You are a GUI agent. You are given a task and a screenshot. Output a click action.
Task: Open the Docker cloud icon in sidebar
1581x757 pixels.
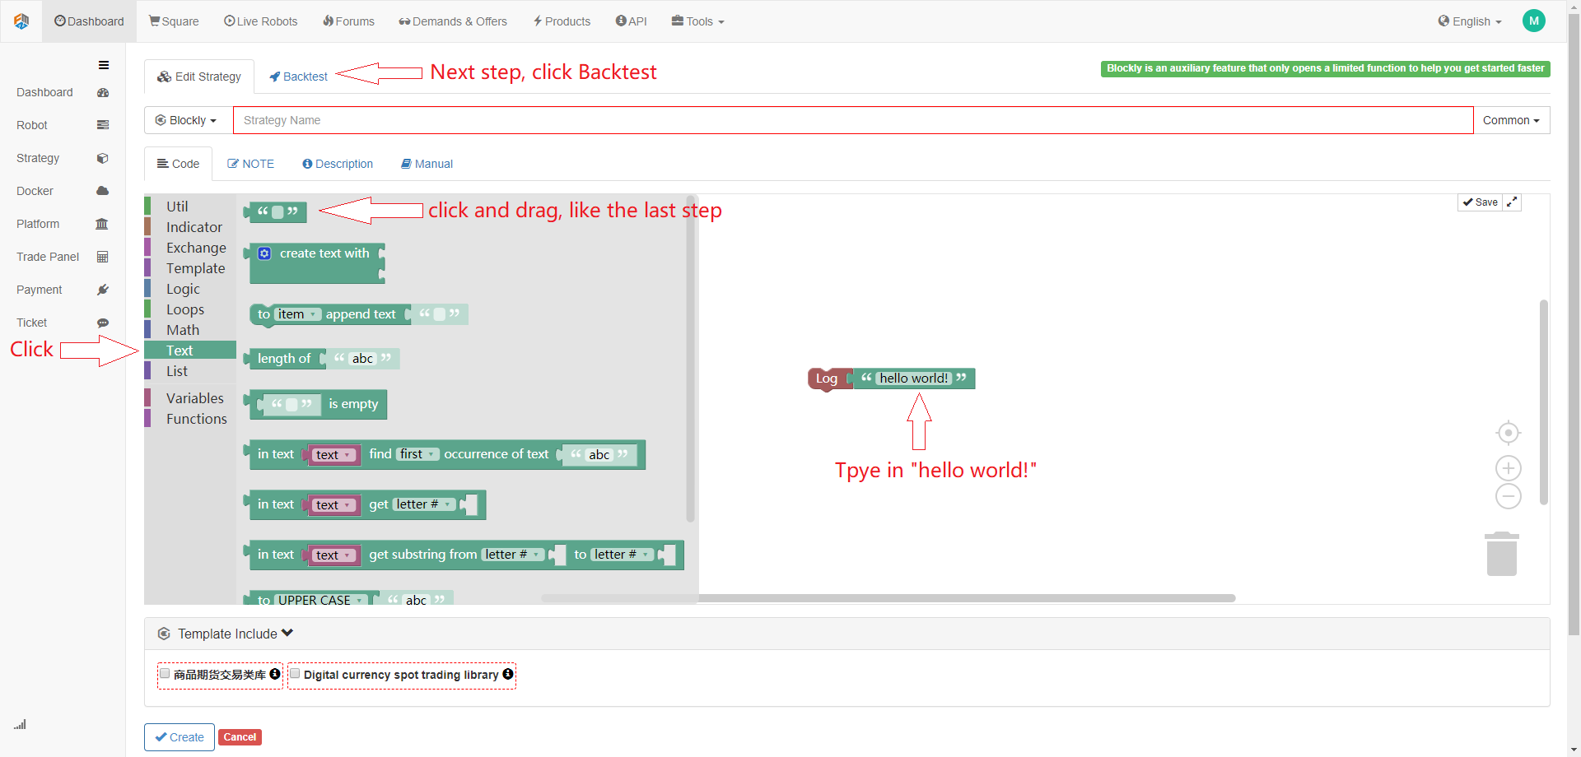(x=103, y=191)
